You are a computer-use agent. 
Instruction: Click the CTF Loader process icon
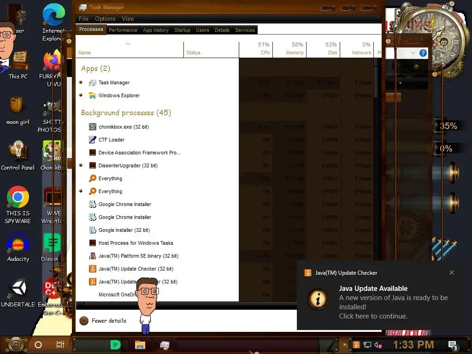pyautogui.click(x=92, y=140)
